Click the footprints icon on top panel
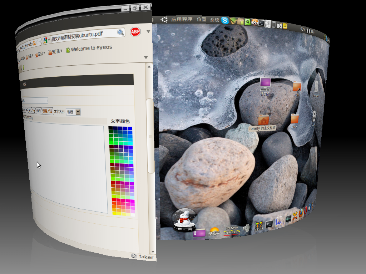This screenshot has width=366, height=274. (308, 31)
